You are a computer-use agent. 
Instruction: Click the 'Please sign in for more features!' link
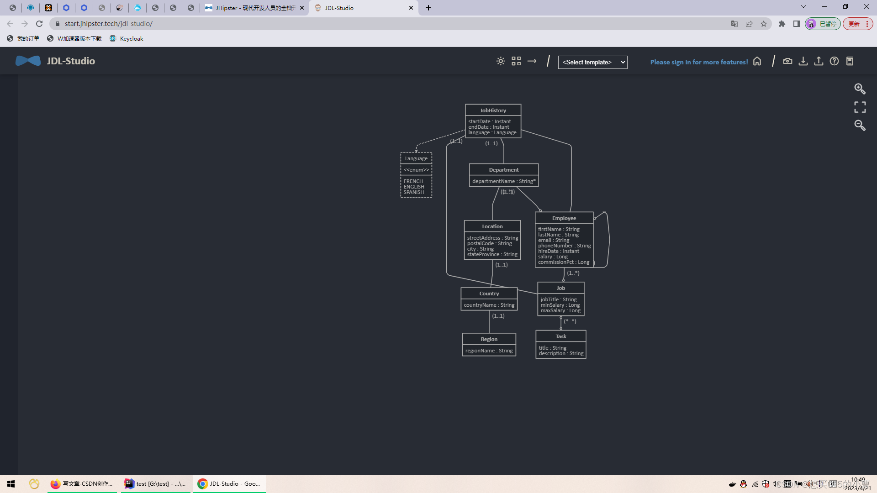[699, 62]
